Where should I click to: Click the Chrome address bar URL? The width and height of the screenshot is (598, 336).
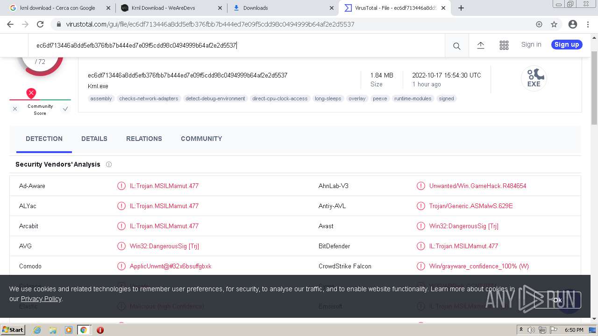tap(210, 24)
